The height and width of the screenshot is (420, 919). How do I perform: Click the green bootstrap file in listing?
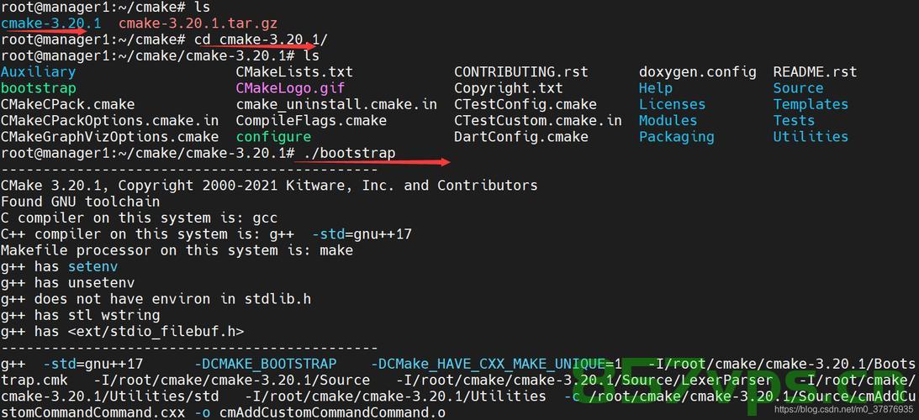click(x=38, y=88)
